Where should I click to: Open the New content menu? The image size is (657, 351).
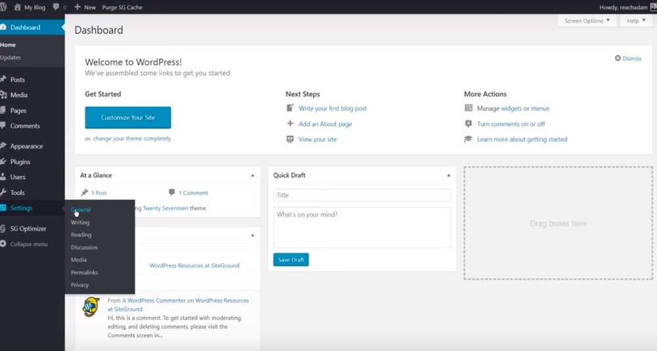(x=85, y=7)
